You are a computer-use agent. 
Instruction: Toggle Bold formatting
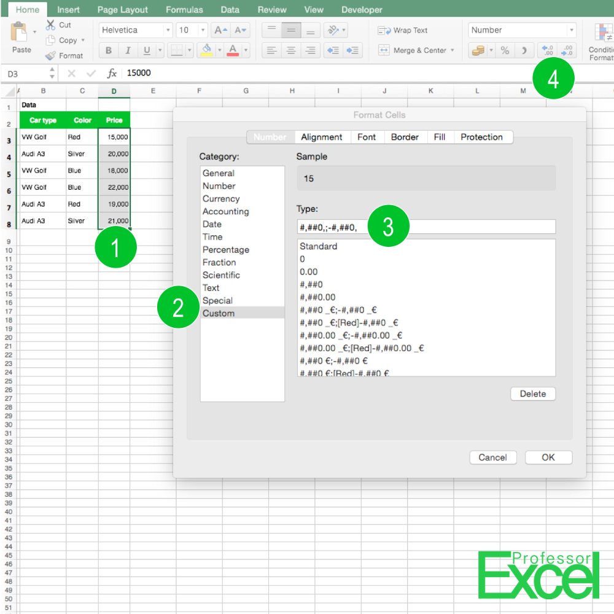[109, 50]
